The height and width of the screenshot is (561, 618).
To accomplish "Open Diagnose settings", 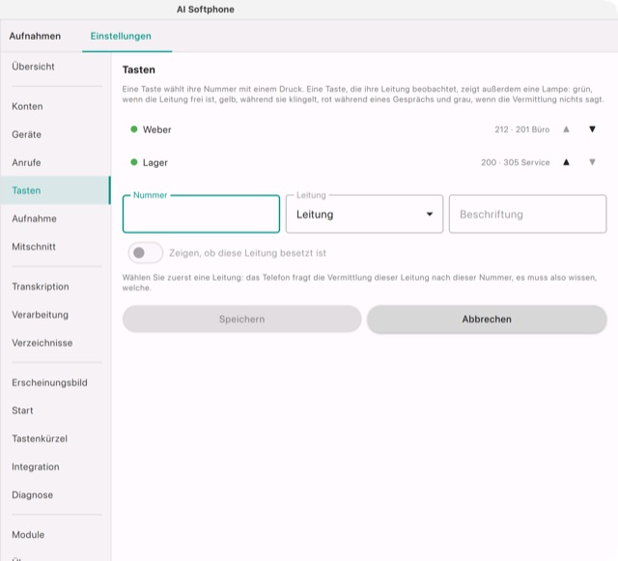I will 56,494.
